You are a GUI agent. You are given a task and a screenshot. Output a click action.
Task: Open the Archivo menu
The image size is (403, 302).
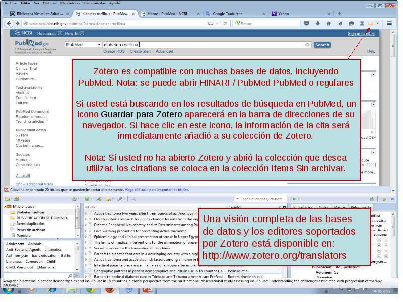(x=11, y=3)
